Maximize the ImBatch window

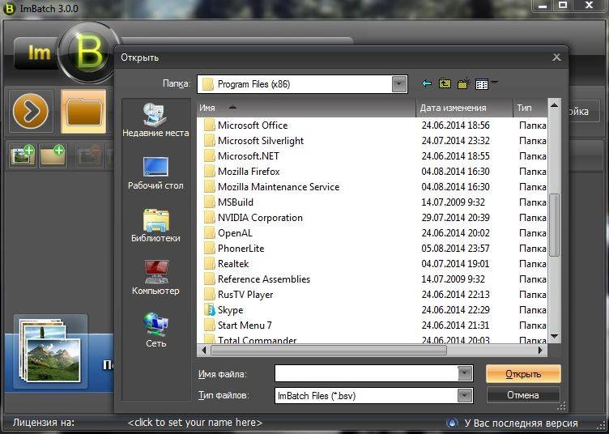click(x=563, y=6)
